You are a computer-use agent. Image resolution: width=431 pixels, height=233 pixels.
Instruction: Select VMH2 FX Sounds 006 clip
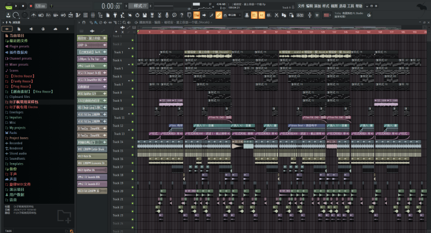[92, 177]
